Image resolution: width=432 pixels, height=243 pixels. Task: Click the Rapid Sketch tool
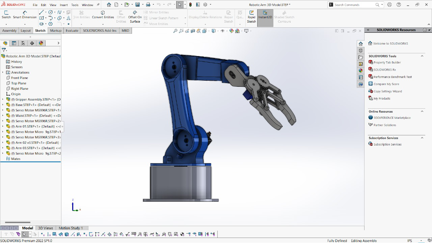pos(251,17)
